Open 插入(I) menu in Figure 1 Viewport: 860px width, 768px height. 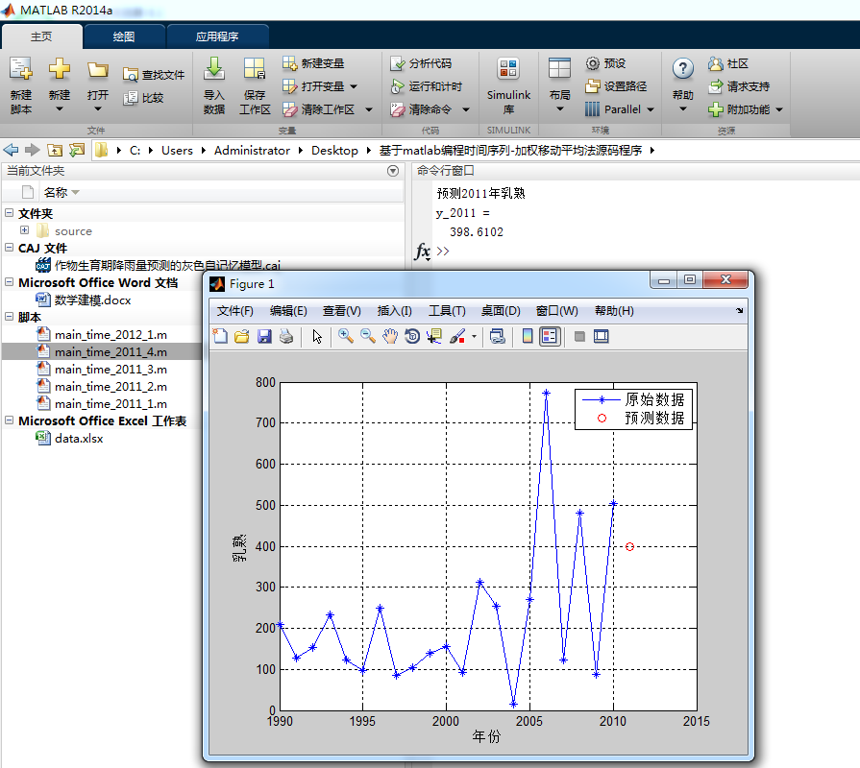[394, 311]
